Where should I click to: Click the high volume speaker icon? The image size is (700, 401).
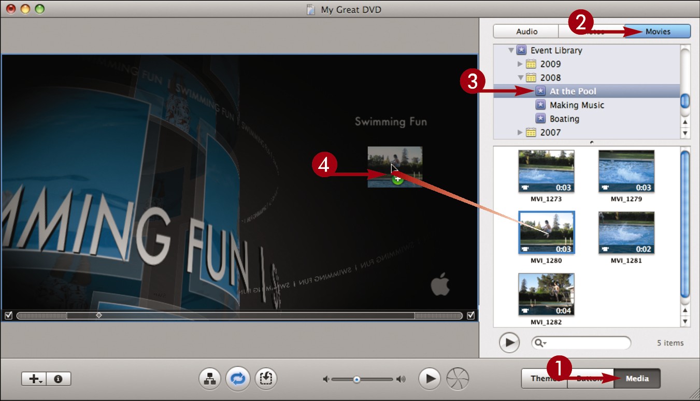pyautogui.click(x=401, y=379)
